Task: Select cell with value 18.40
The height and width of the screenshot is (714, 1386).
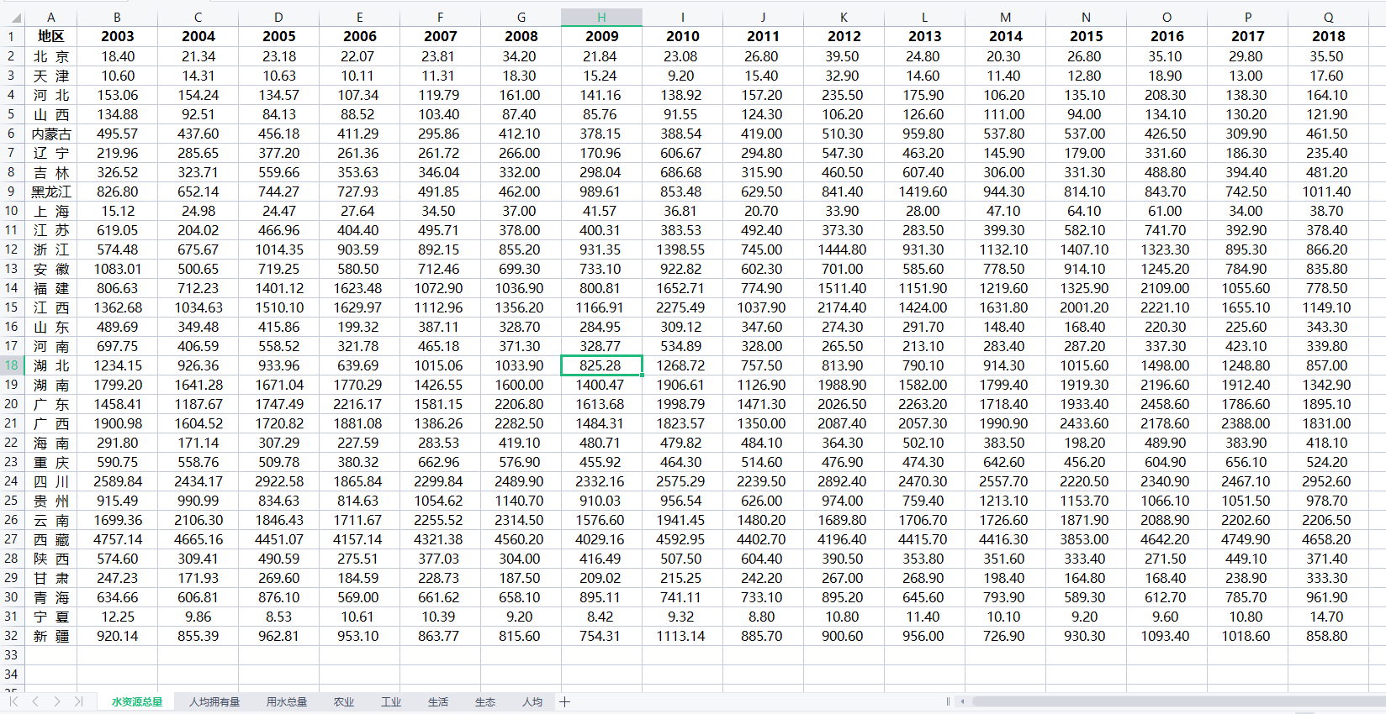Action: click(118, 56)
